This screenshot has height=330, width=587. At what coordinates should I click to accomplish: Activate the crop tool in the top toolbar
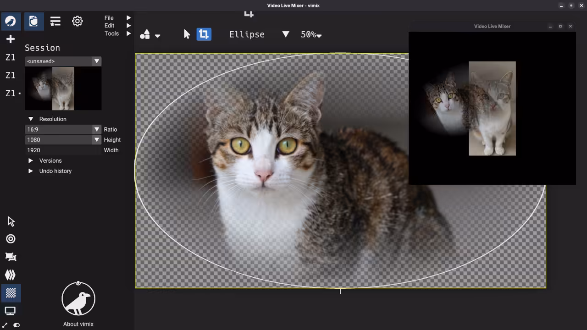(204, 34)
